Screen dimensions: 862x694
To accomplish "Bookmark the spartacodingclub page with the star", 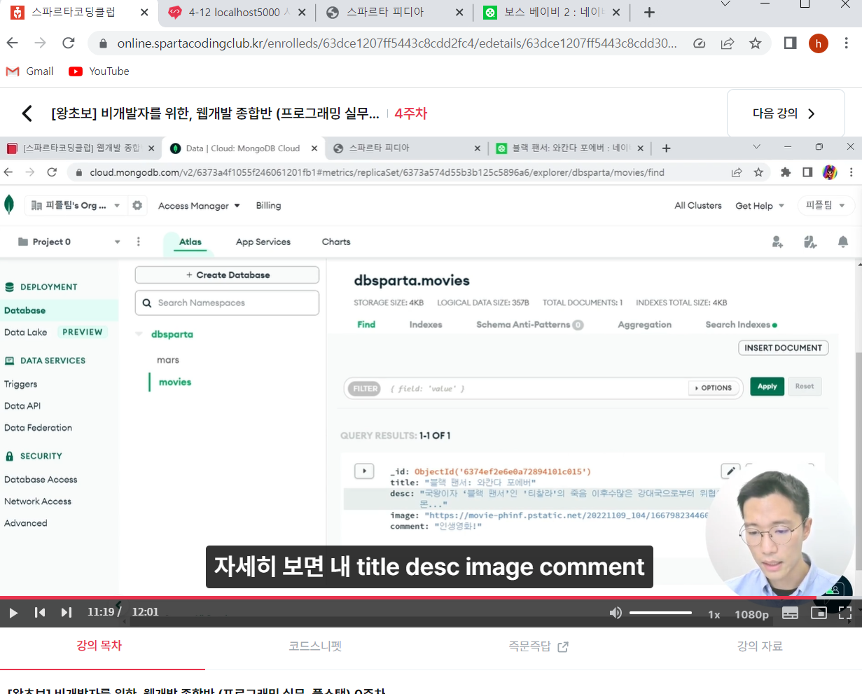I will point(755,43).
